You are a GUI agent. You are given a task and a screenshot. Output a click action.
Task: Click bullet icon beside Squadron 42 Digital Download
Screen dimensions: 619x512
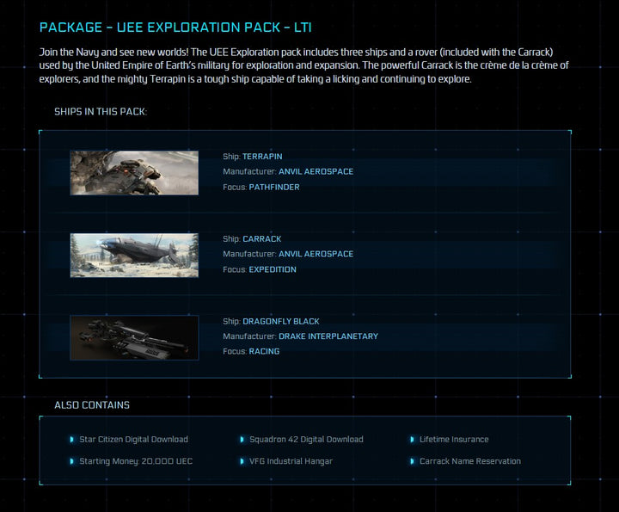pos(242,440)
